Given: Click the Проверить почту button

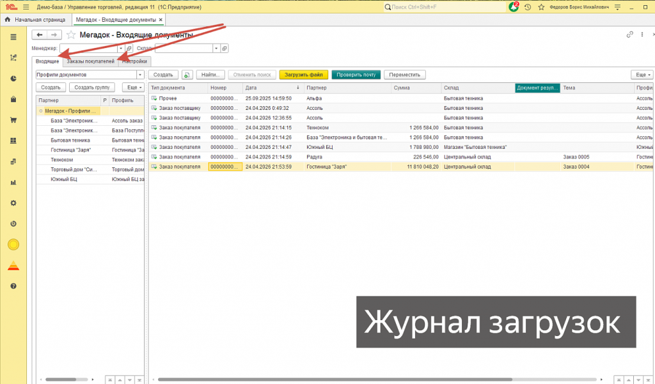Looking at the screenshot, I should pyautogui.click(x=356, y=75).
